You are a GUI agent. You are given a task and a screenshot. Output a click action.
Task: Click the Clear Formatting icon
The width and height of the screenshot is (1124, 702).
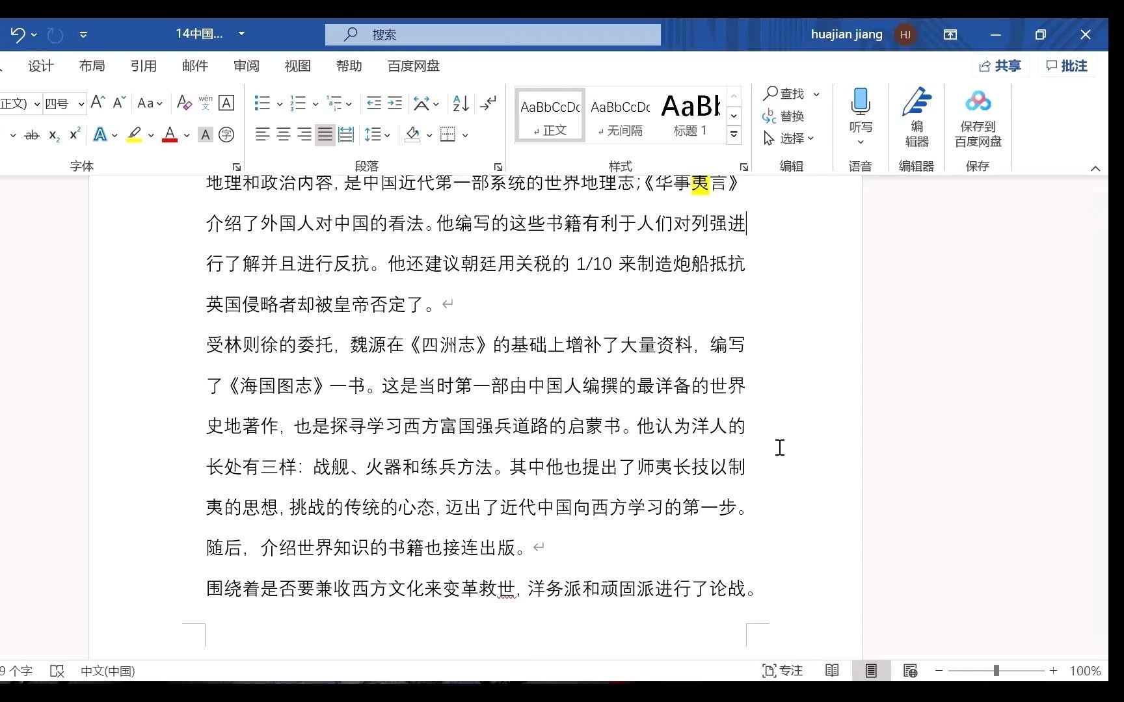point(184,103)
